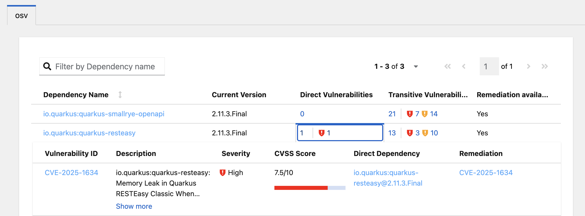Click the Description column header

tap(136, 153)
